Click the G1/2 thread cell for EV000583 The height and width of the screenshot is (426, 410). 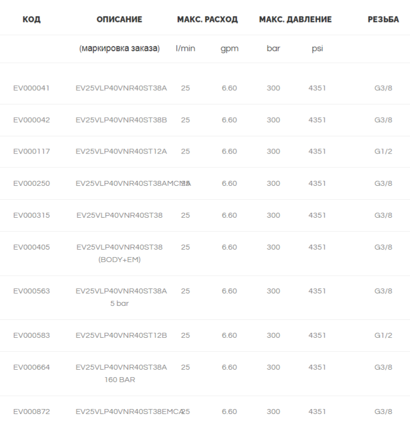[x=384, y=335]
